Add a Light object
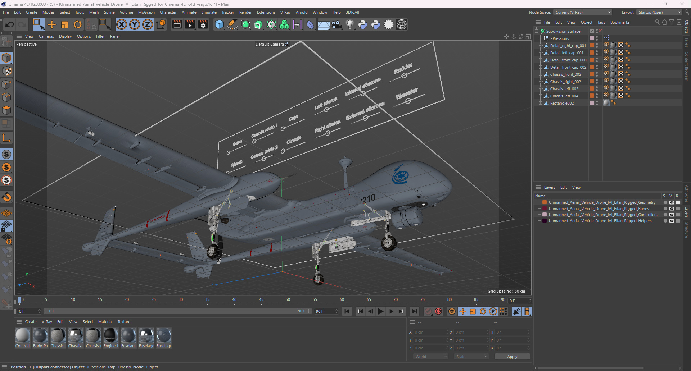 tap(349, 24)
